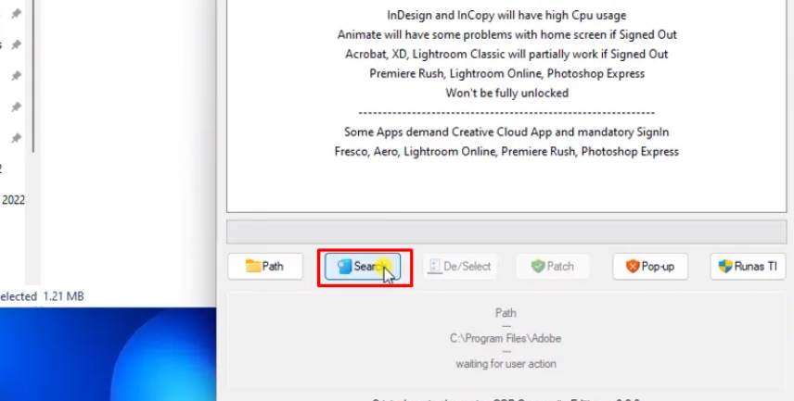794x401 pixels.
Task: Click the 'waiting for user action' status text
Action: click(506, 364)
